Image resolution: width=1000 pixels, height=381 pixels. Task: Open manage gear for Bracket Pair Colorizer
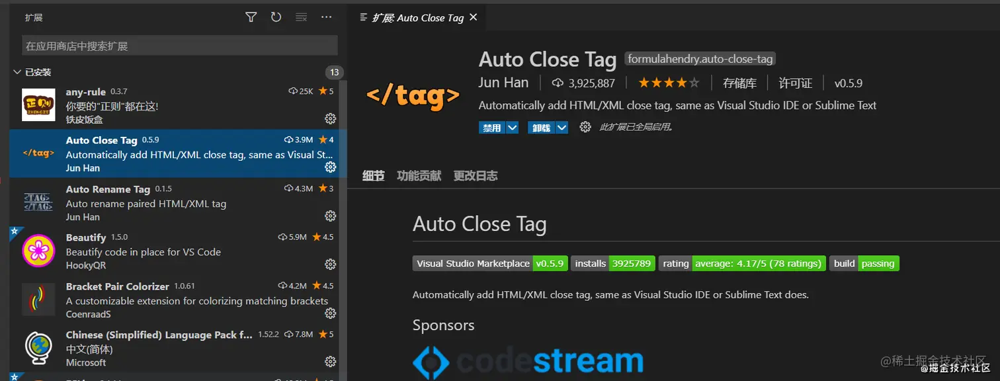click(x=330, y=313)
